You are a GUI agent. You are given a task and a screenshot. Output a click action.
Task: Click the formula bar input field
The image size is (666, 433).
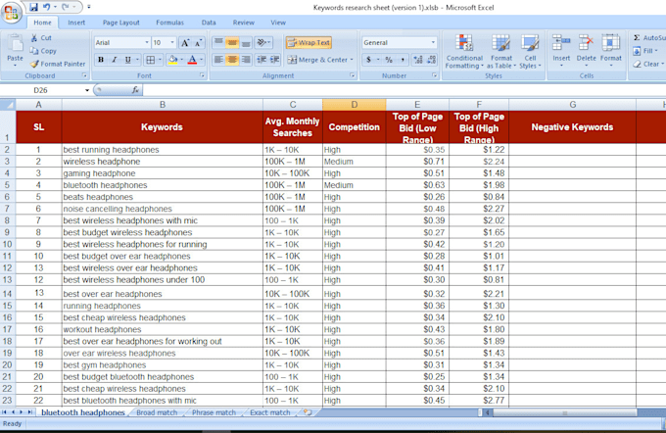[404, 90]
